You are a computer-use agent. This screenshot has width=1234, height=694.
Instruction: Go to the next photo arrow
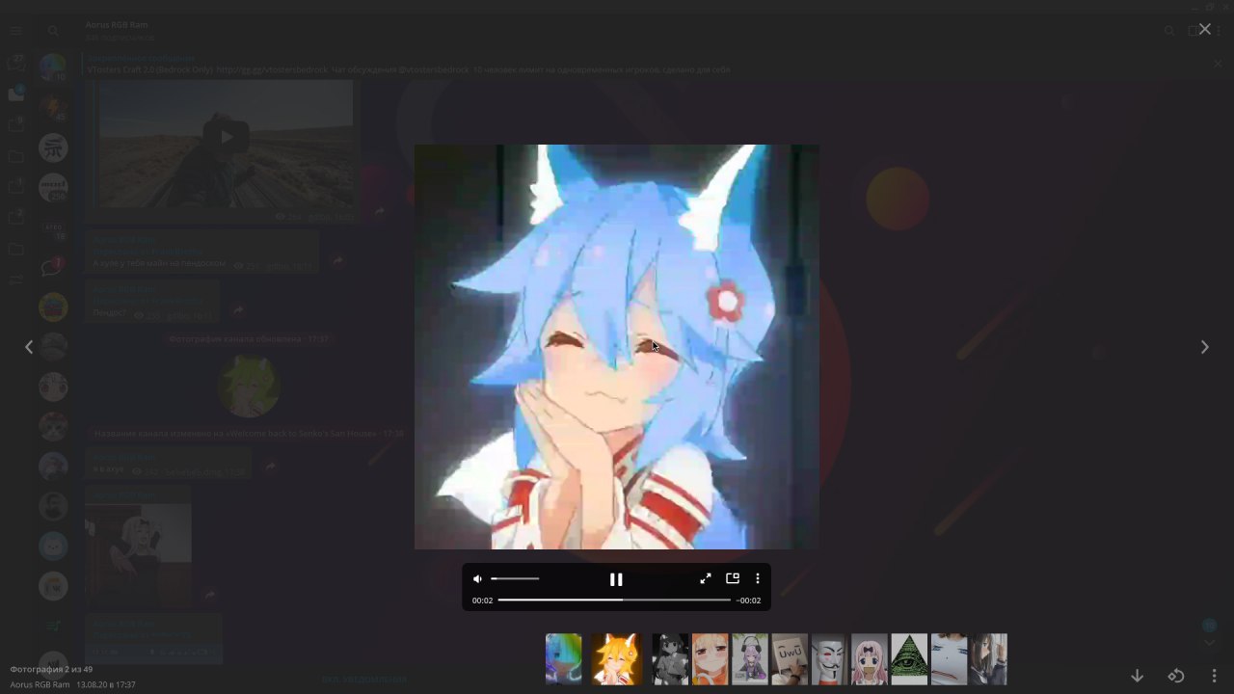1204,347
